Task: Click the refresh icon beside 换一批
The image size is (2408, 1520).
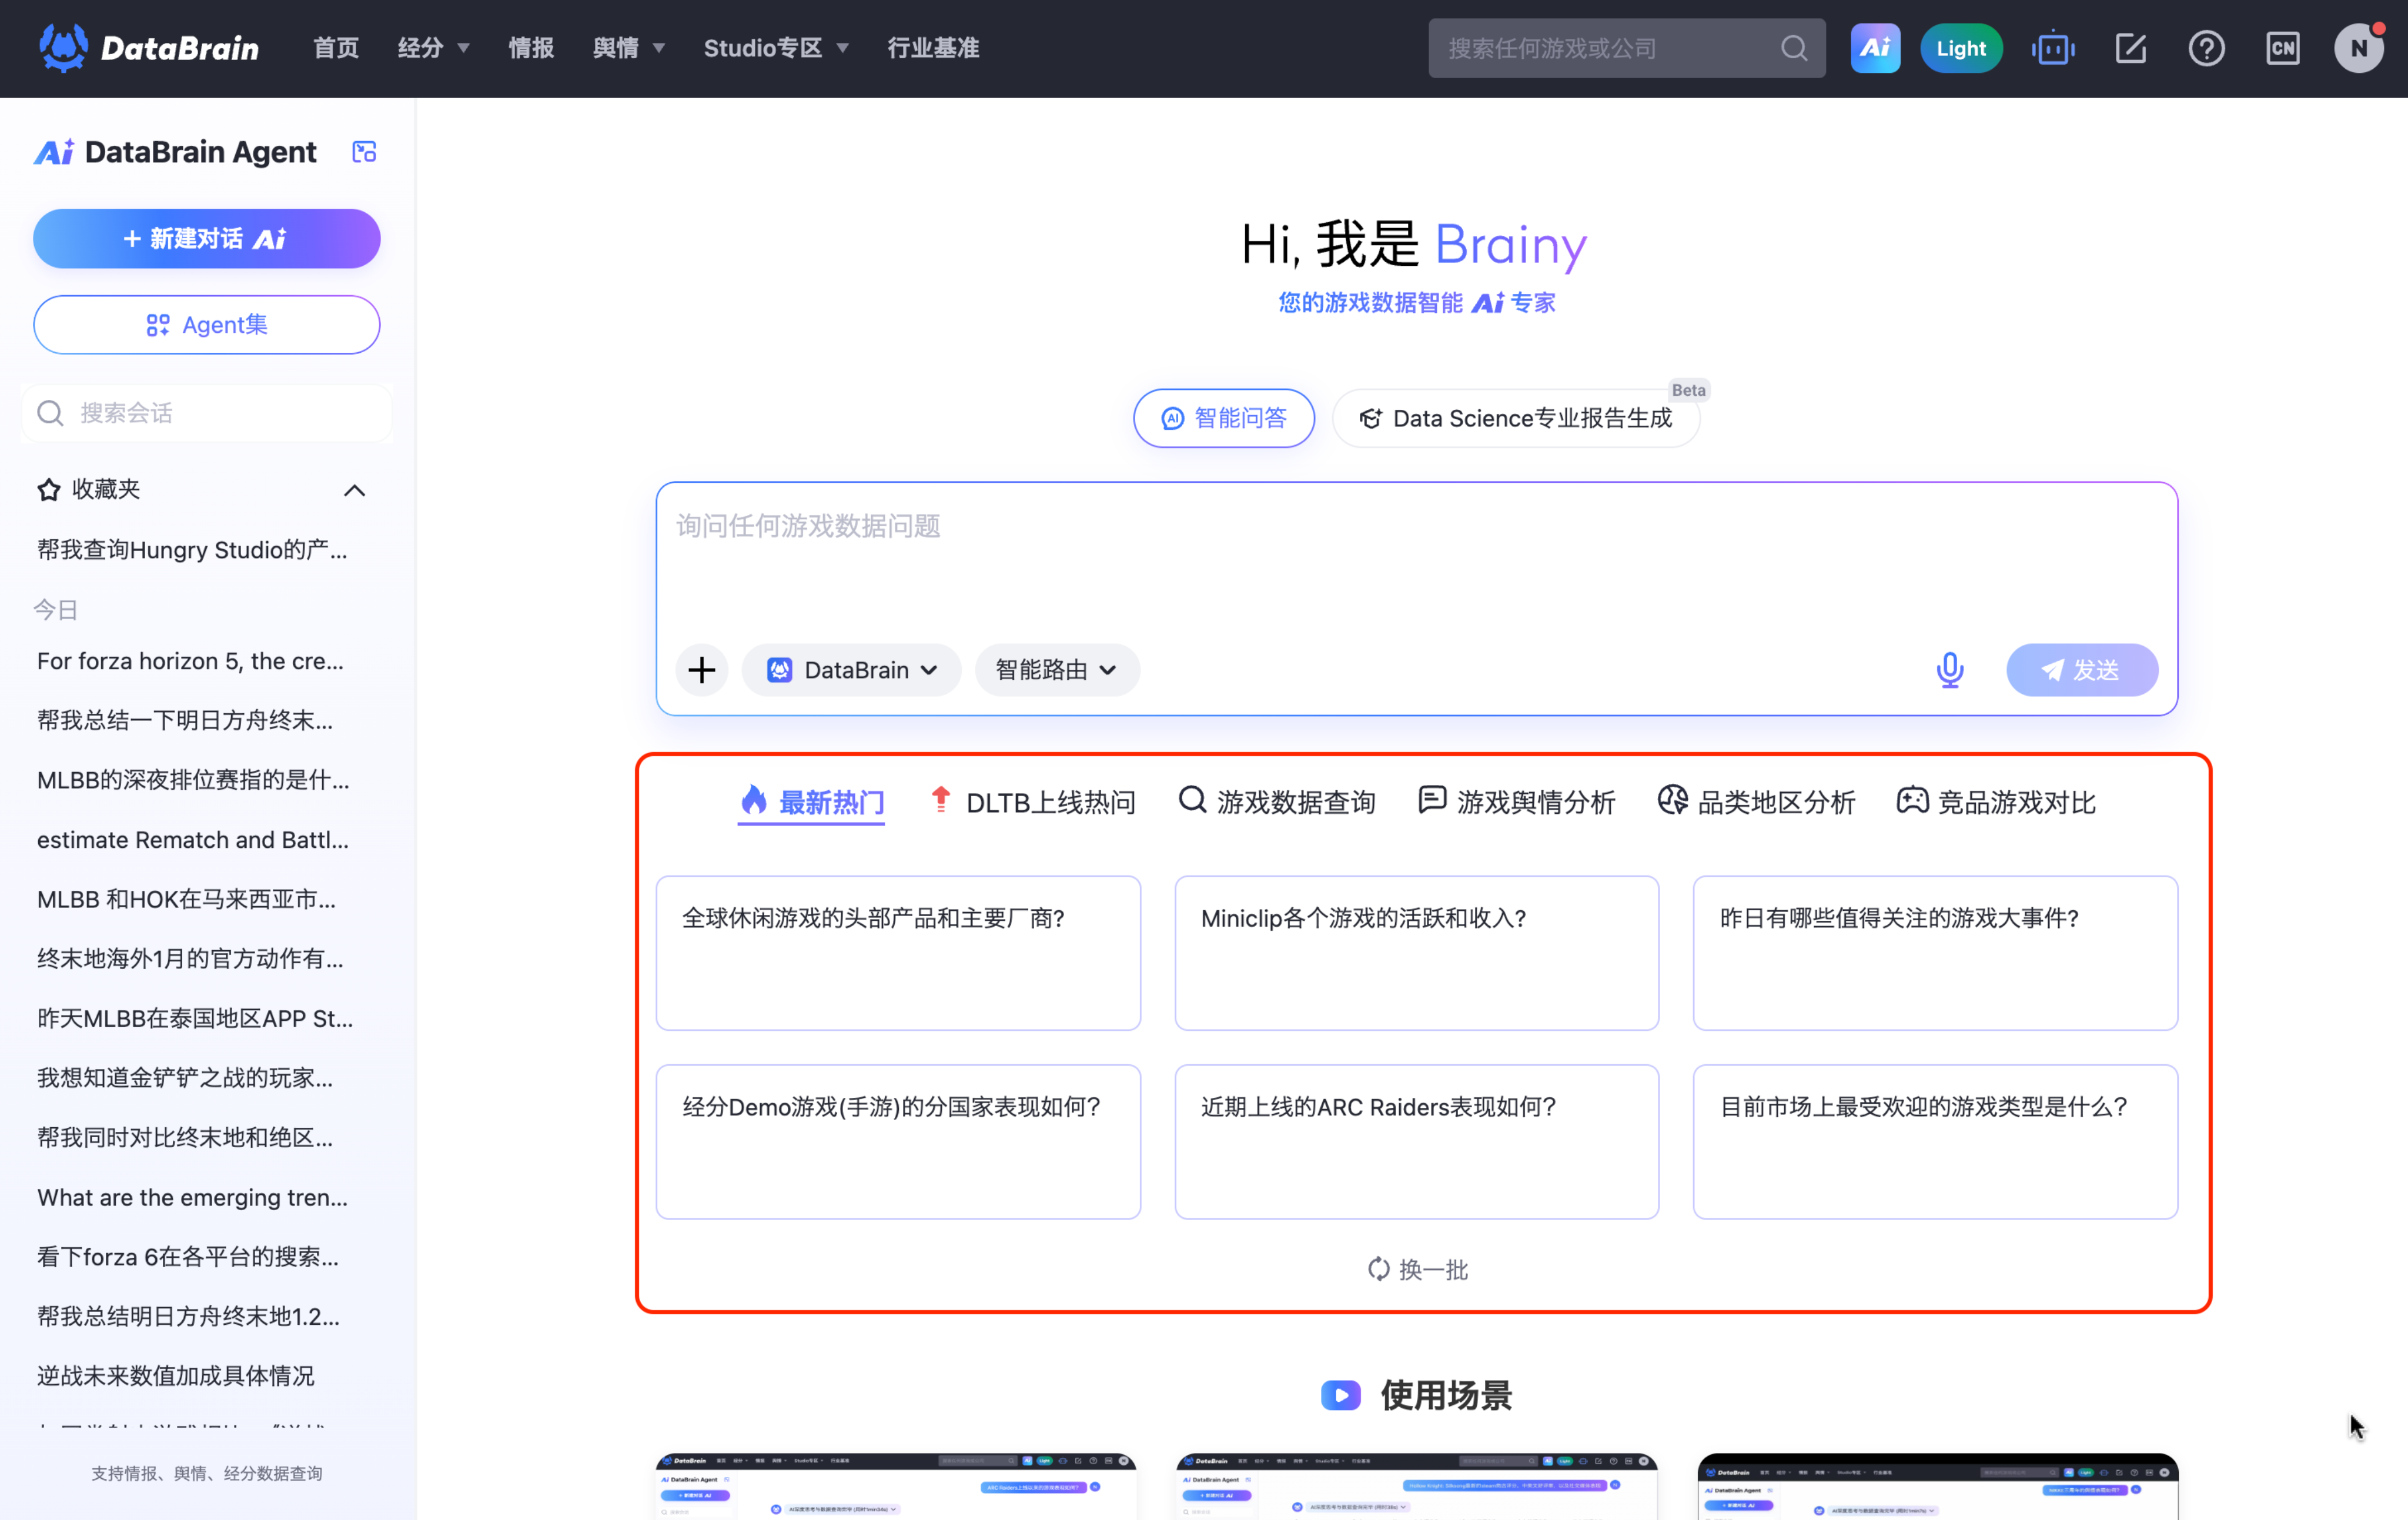Action: (1378, 1269)
